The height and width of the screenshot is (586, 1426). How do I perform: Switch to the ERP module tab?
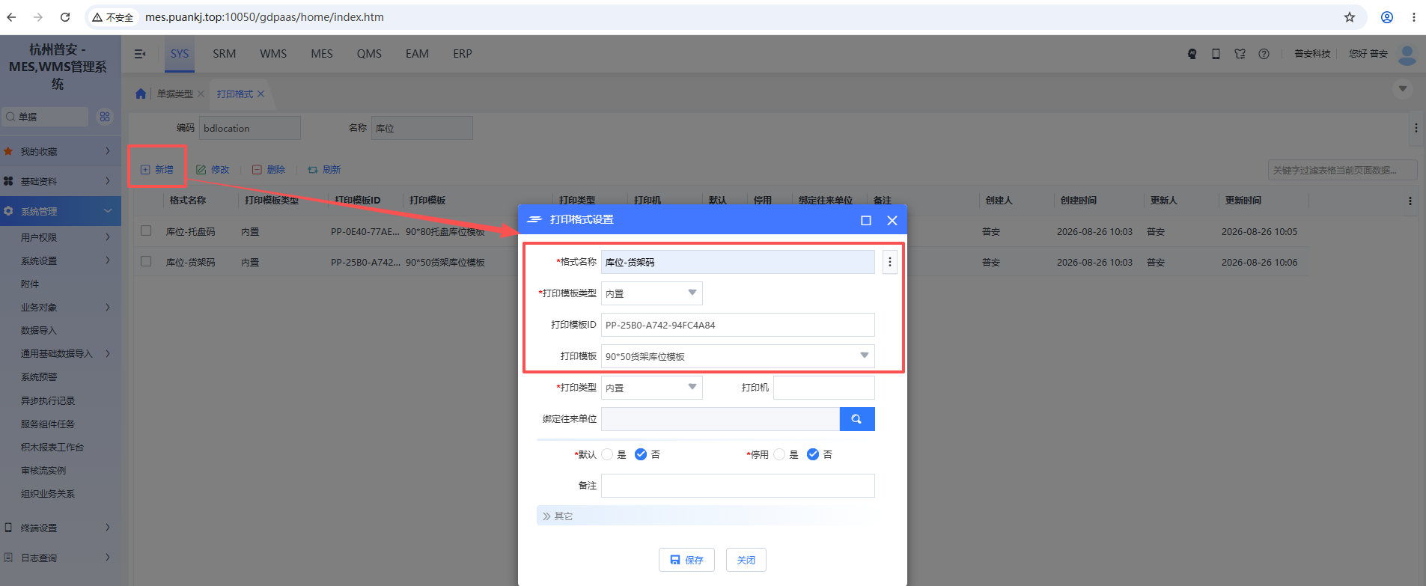(x=463, y=54)
